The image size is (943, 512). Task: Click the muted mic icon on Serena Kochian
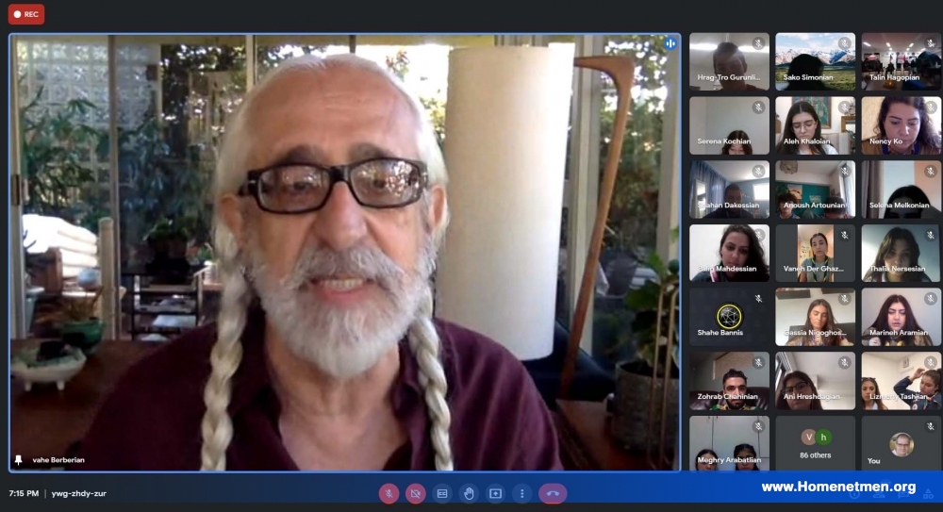[x=758, y=107]
